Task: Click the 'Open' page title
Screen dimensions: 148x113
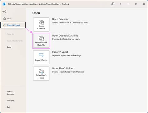Action: pyautogui.click(x=36, y=13)
